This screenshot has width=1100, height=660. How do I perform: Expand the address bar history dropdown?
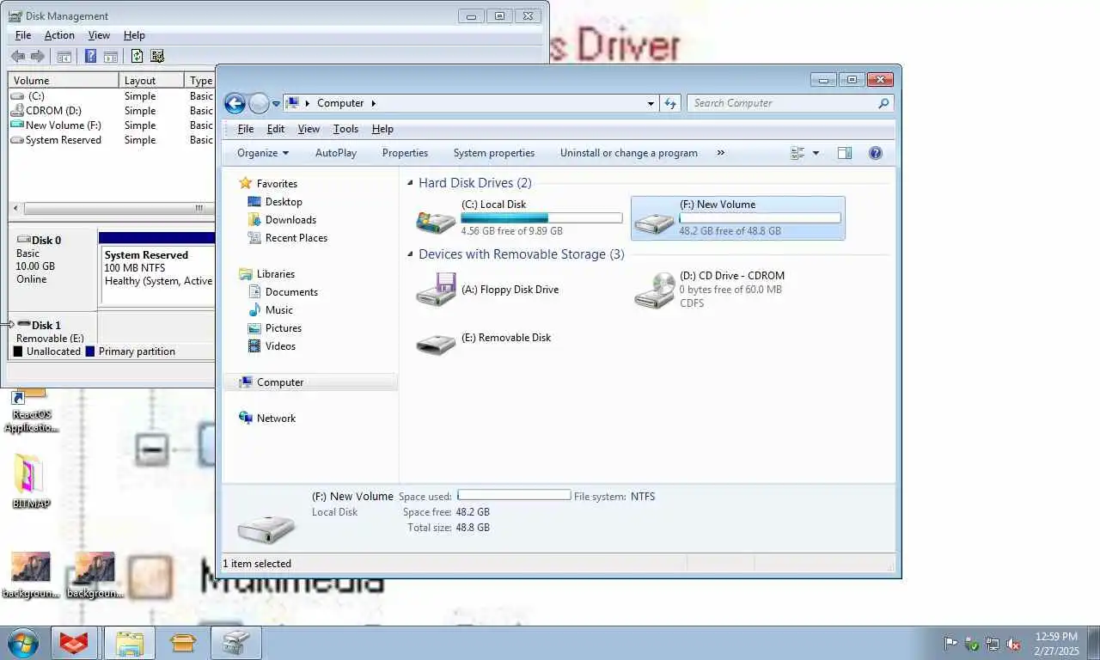tap(651, 103)
